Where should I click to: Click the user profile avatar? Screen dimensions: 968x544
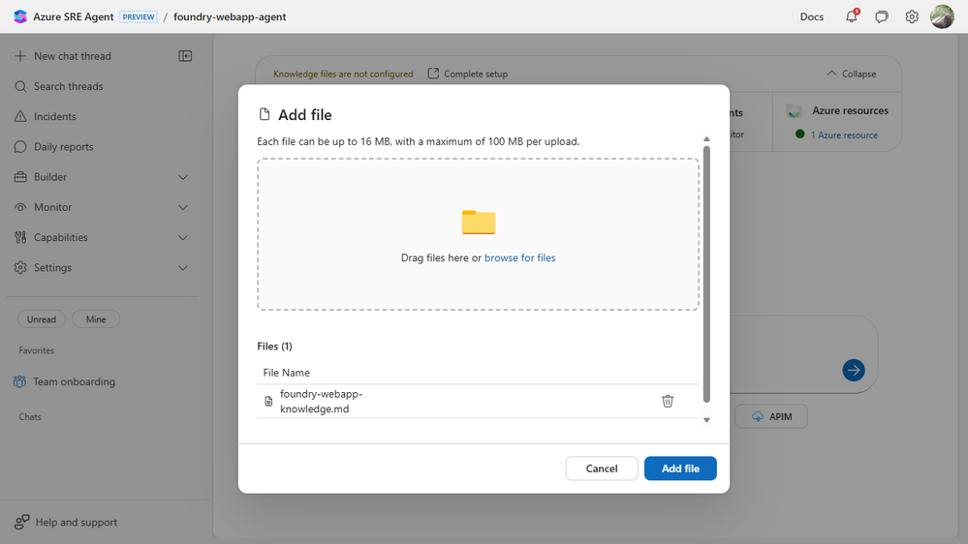click(942, 16)
